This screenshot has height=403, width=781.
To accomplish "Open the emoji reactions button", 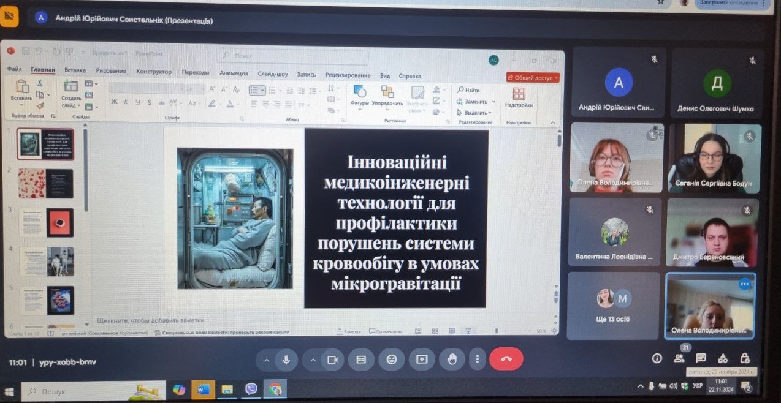I will [391, 360].
